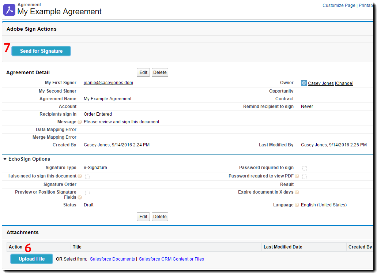The width and height of the screenshot is (377, 273).
Task: Collapse the EchoSign Options section
Action: tap(5, 159)
